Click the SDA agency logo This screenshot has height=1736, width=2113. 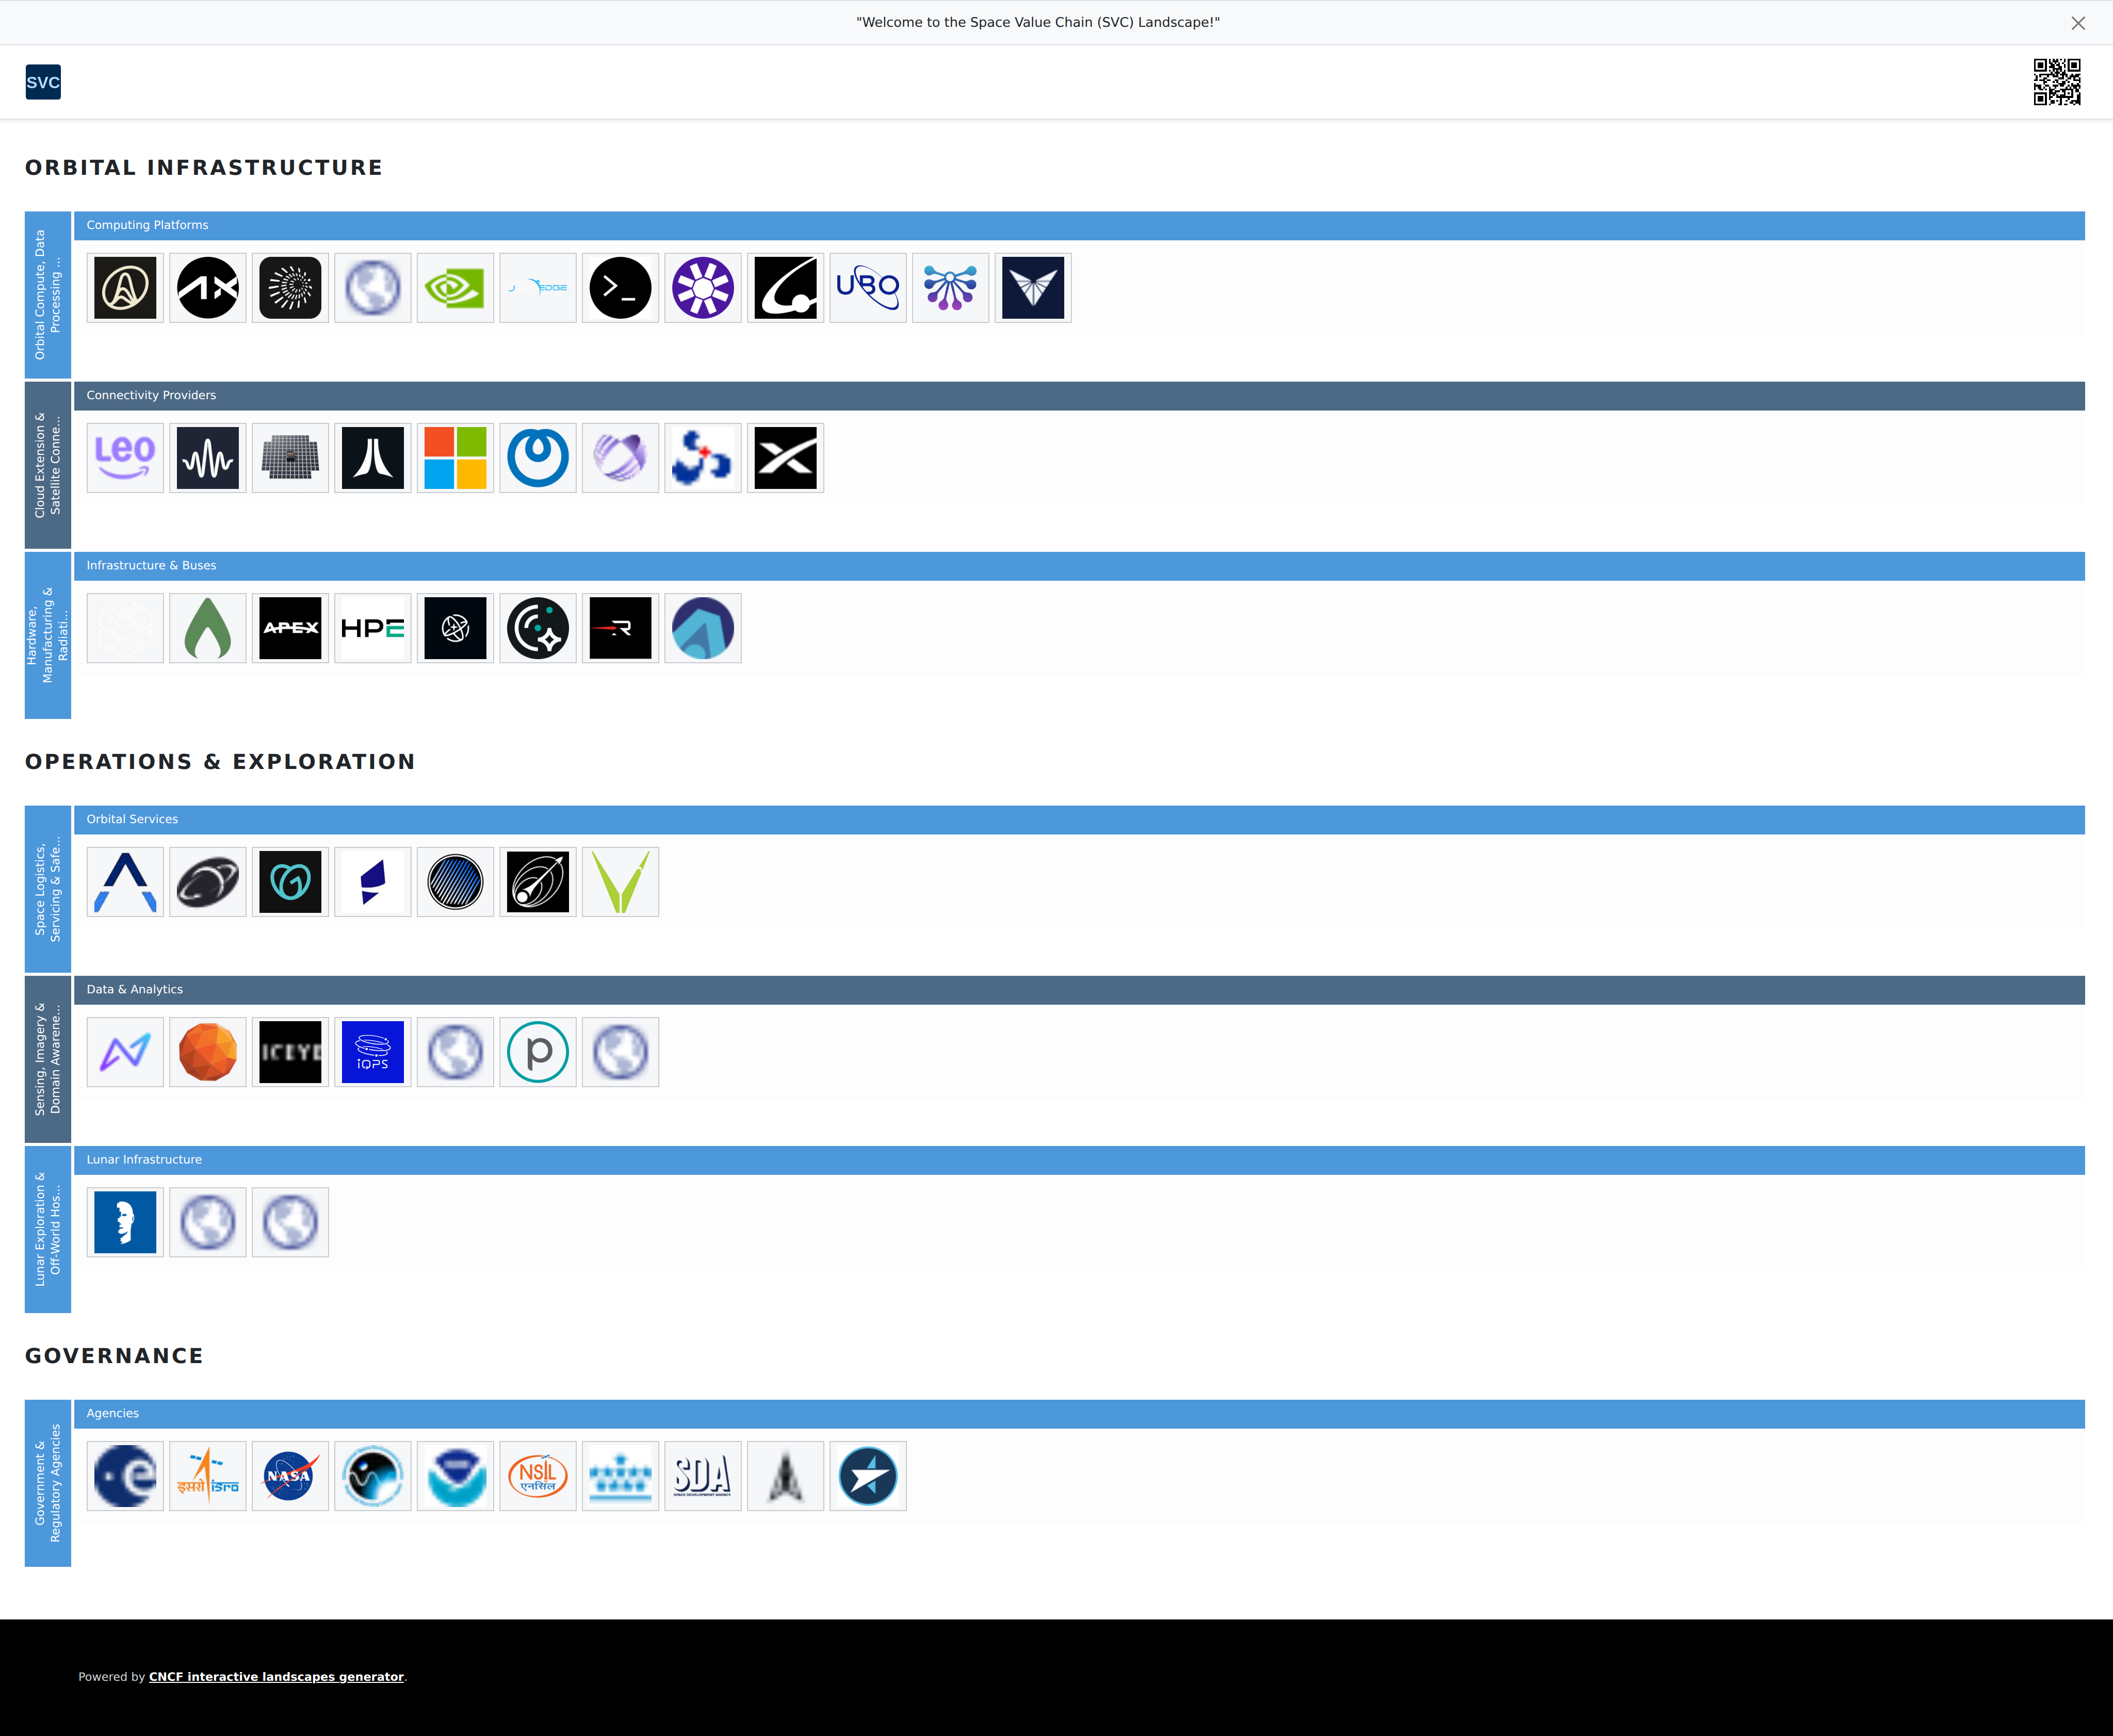[703, 1476]
